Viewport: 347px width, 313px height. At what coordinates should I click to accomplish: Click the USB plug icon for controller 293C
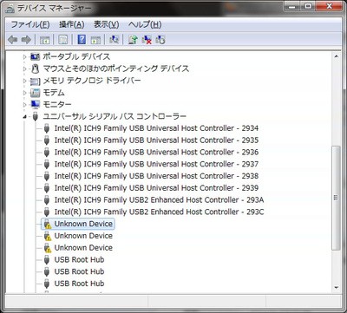47,212
